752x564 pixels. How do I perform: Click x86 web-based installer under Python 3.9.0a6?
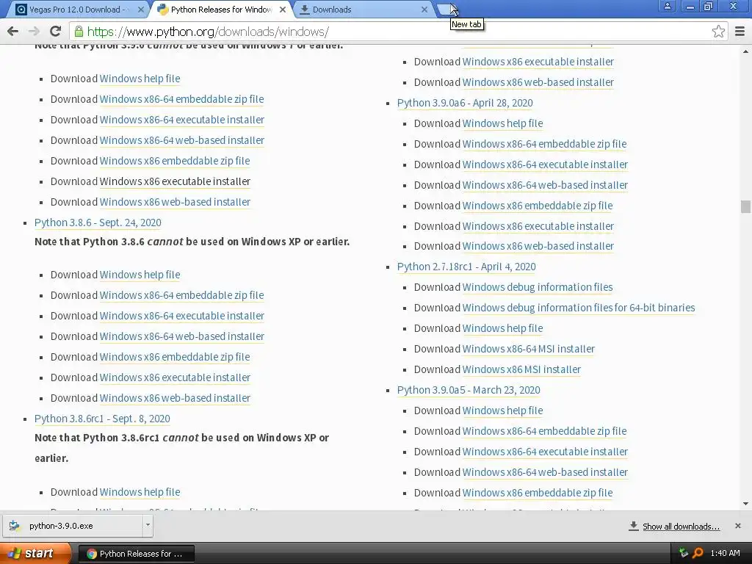click(x=538, y=247)
